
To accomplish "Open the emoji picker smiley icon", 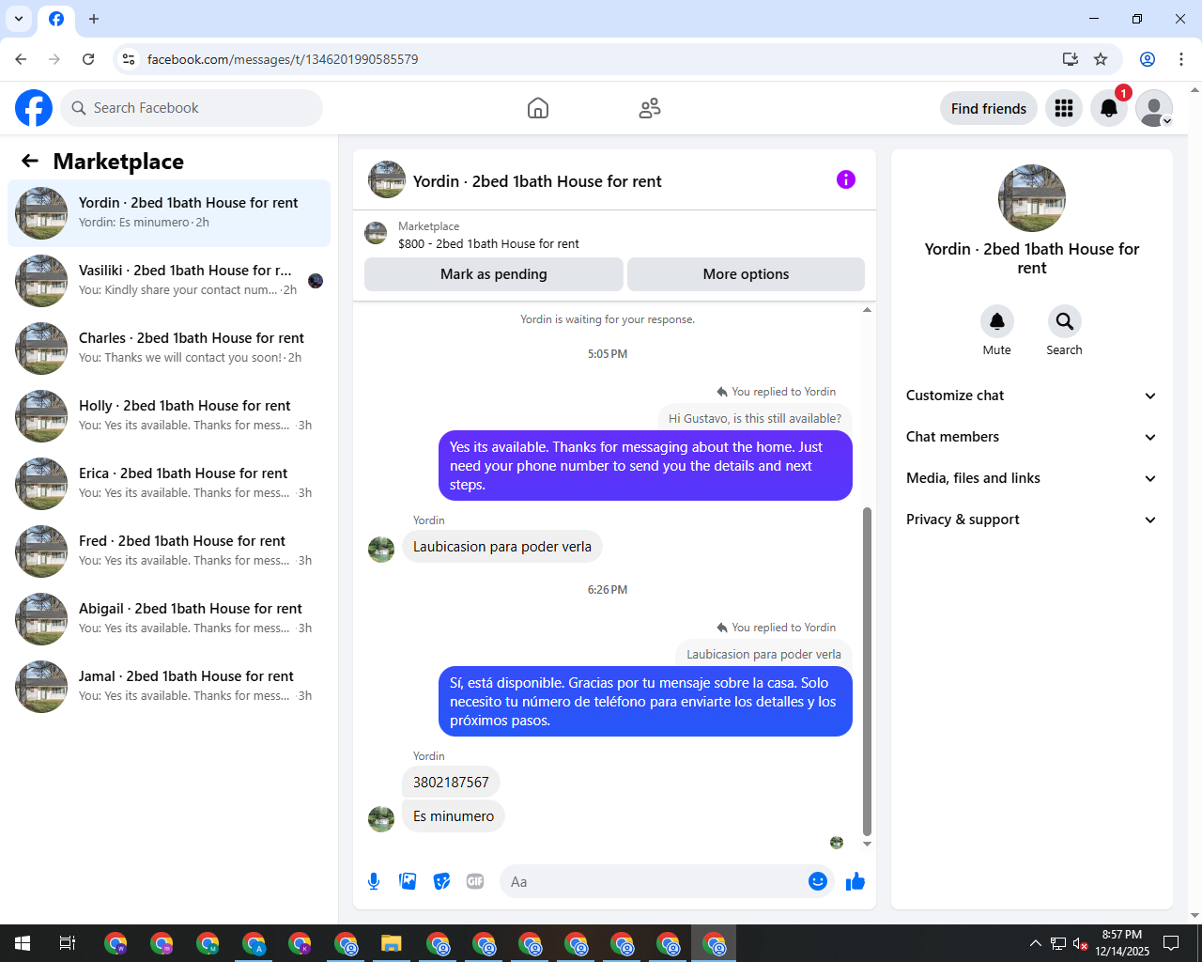I will (818, 881).
